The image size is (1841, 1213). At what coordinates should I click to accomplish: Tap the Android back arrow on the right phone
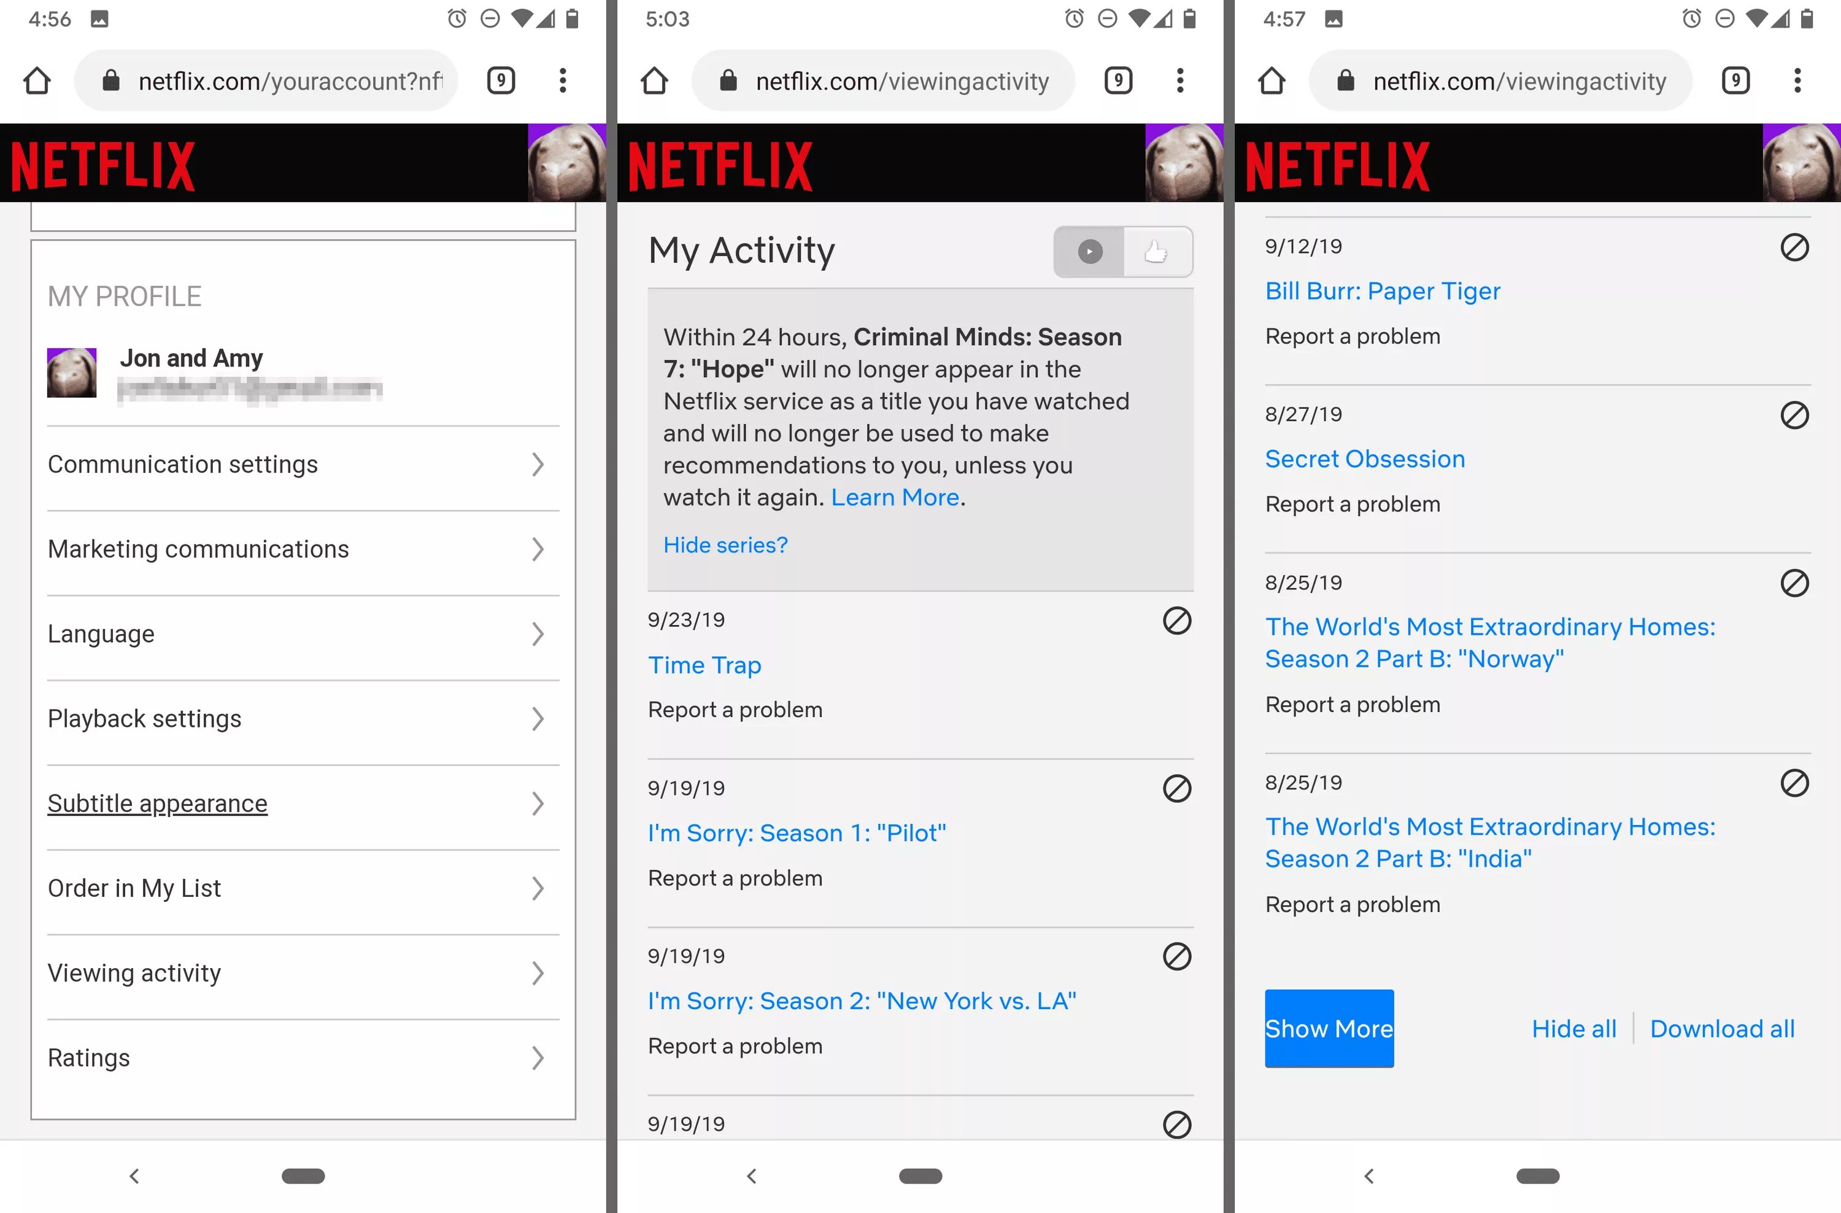[x=1369, y=1177]
